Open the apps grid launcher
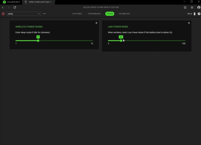 [x=185, y=7]
